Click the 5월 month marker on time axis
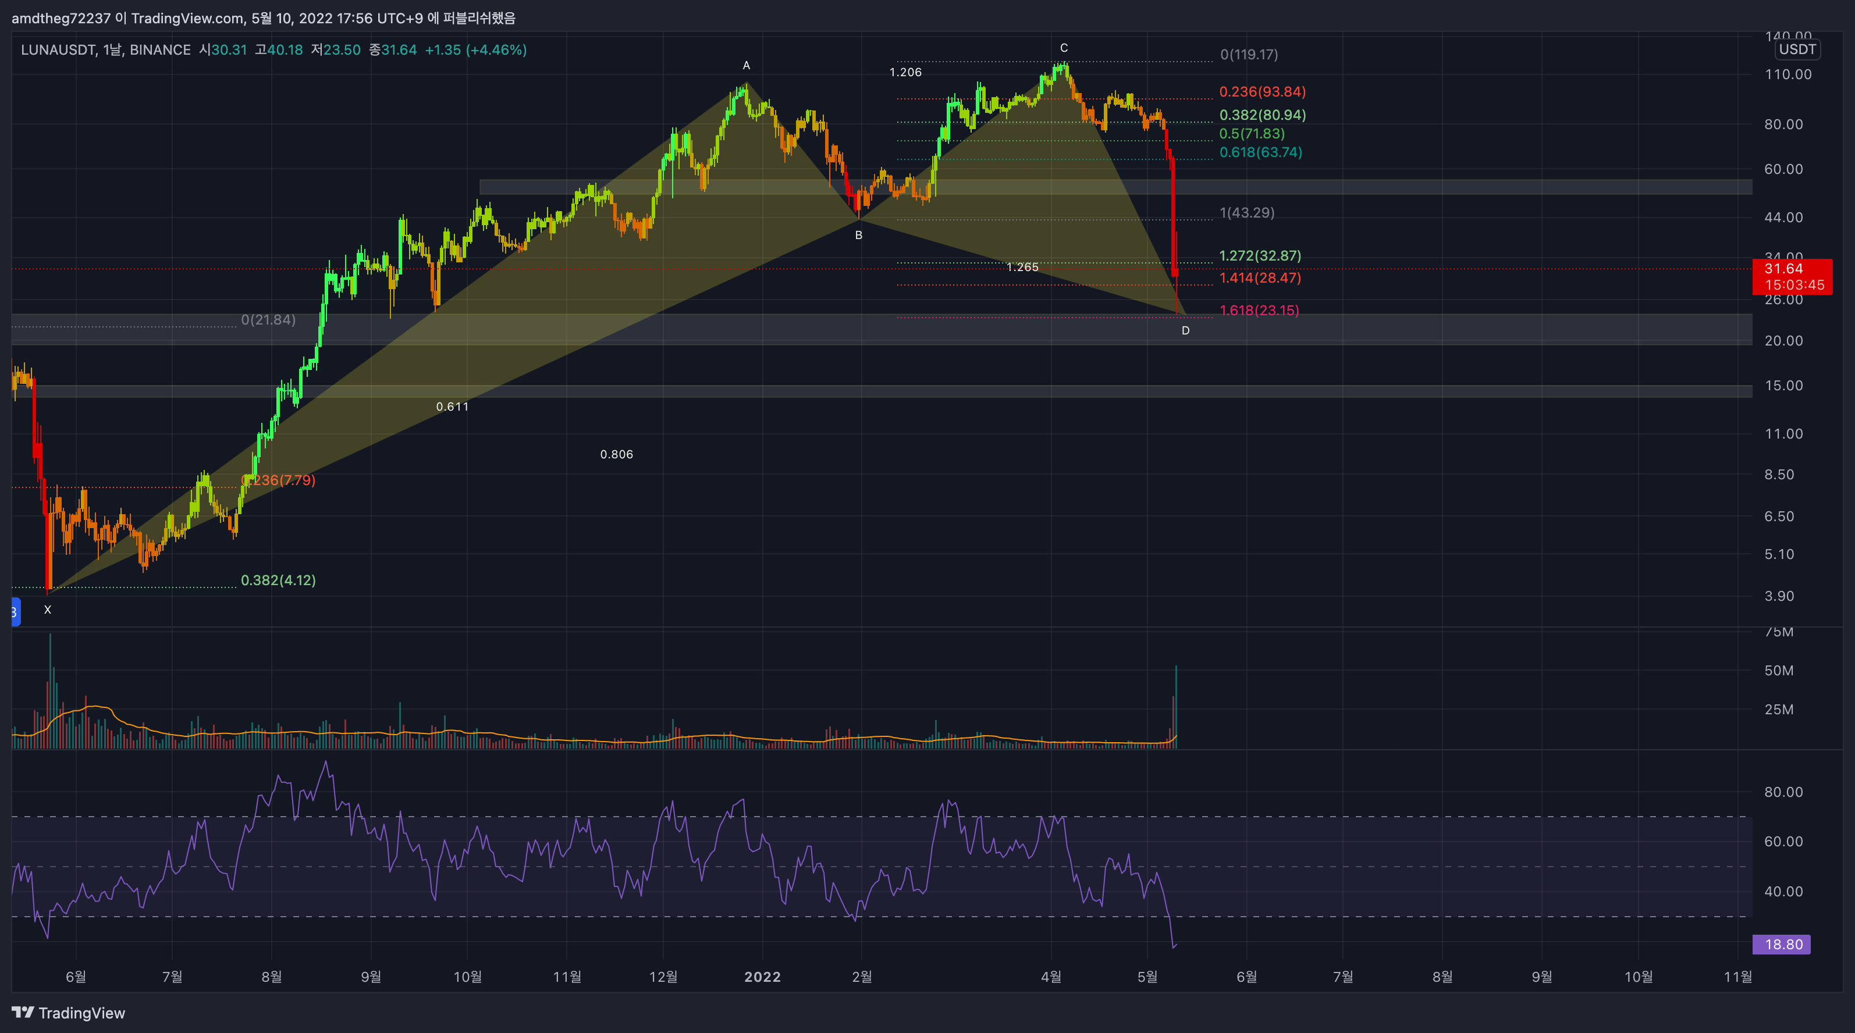The width and height of the screenshot is (1855, 1033). [x=1147, y=977]
